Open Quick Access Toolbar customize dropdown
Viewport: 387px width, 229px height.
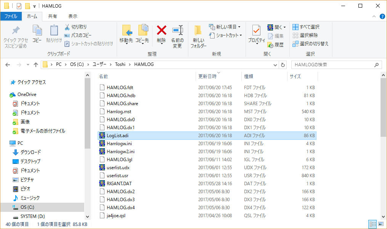(34, 6)
